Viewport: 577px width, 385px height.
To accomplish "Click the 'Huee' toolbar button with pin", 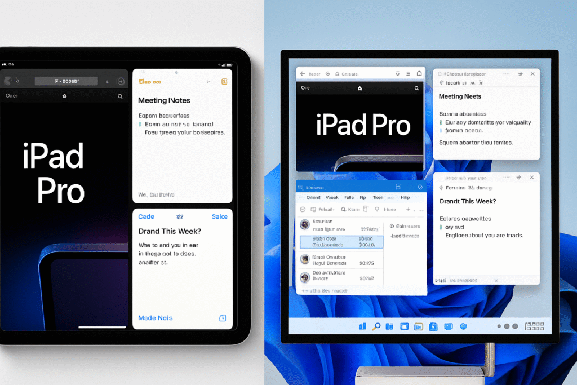I will (385, 210).
